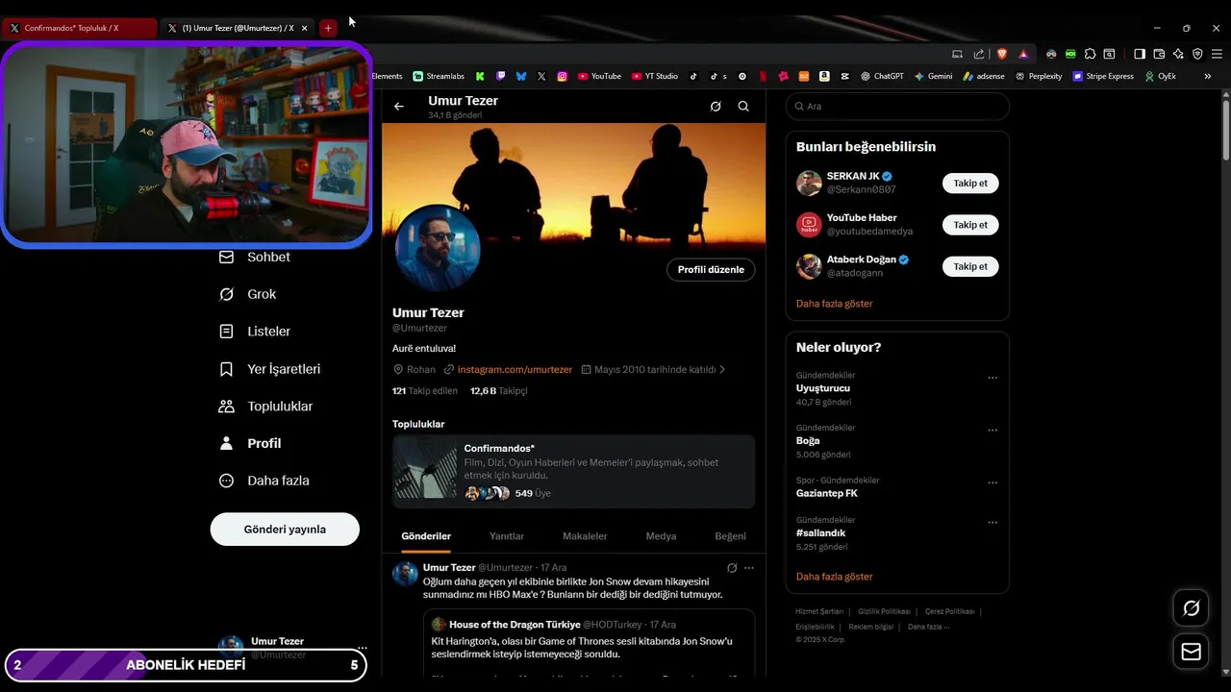This screenshot has height=692, width=1231.
Task: Expand Daha fazla sidebar menu
Action: (264, 481)
